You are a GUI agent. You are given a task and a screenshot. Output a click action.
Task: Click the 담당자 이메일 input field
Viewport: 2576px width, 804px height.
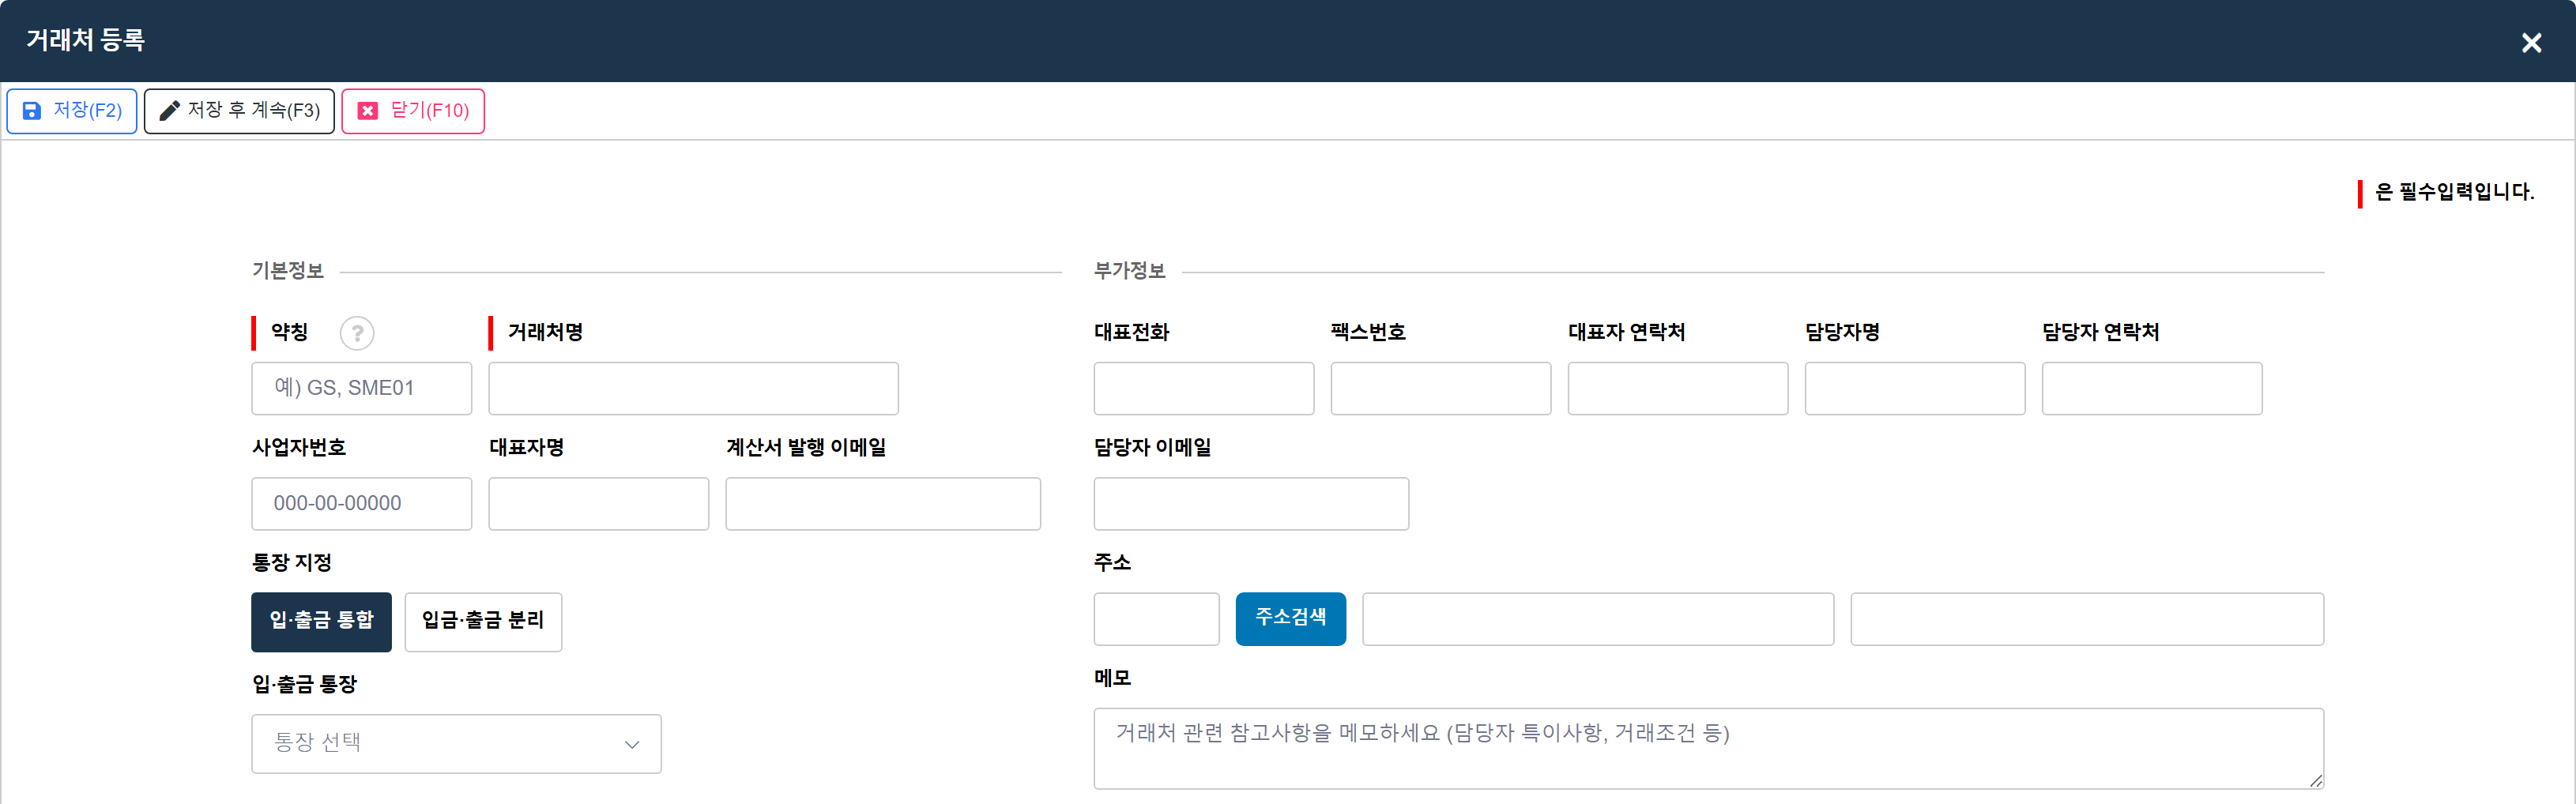click(x=1251, y=503)
